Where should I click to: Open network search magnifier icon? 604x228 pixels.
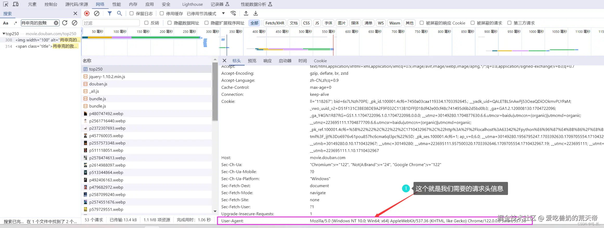tap(119, 13)
